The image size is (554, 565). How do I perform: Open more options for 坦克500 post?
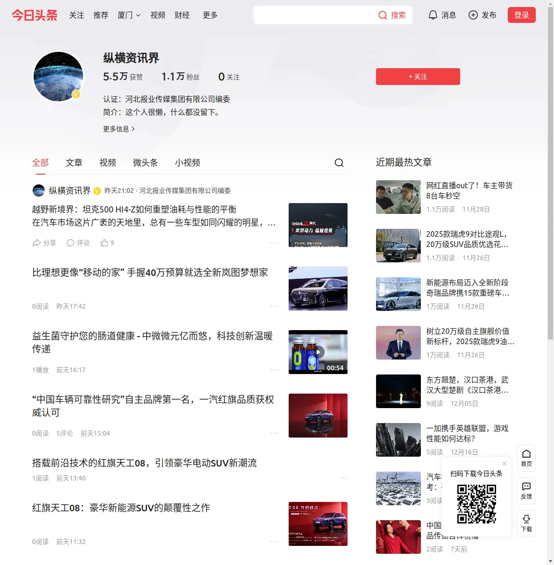point(274,243)
